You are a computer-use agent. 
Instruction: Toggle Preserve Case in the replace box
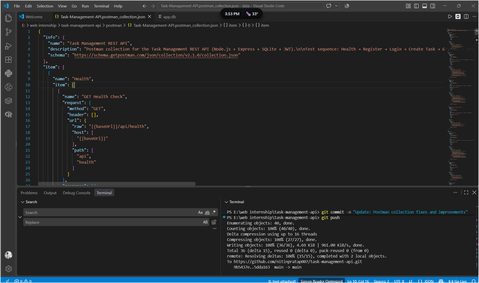(205, 222)
